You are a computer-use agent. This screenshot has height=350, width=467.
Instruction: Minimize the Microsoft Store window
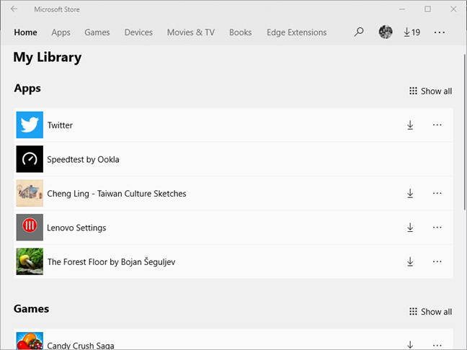[x=401, y=9]
